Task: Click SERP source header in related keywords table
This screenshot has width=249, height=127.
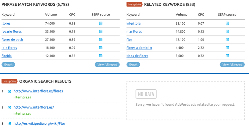Action: 227,15
